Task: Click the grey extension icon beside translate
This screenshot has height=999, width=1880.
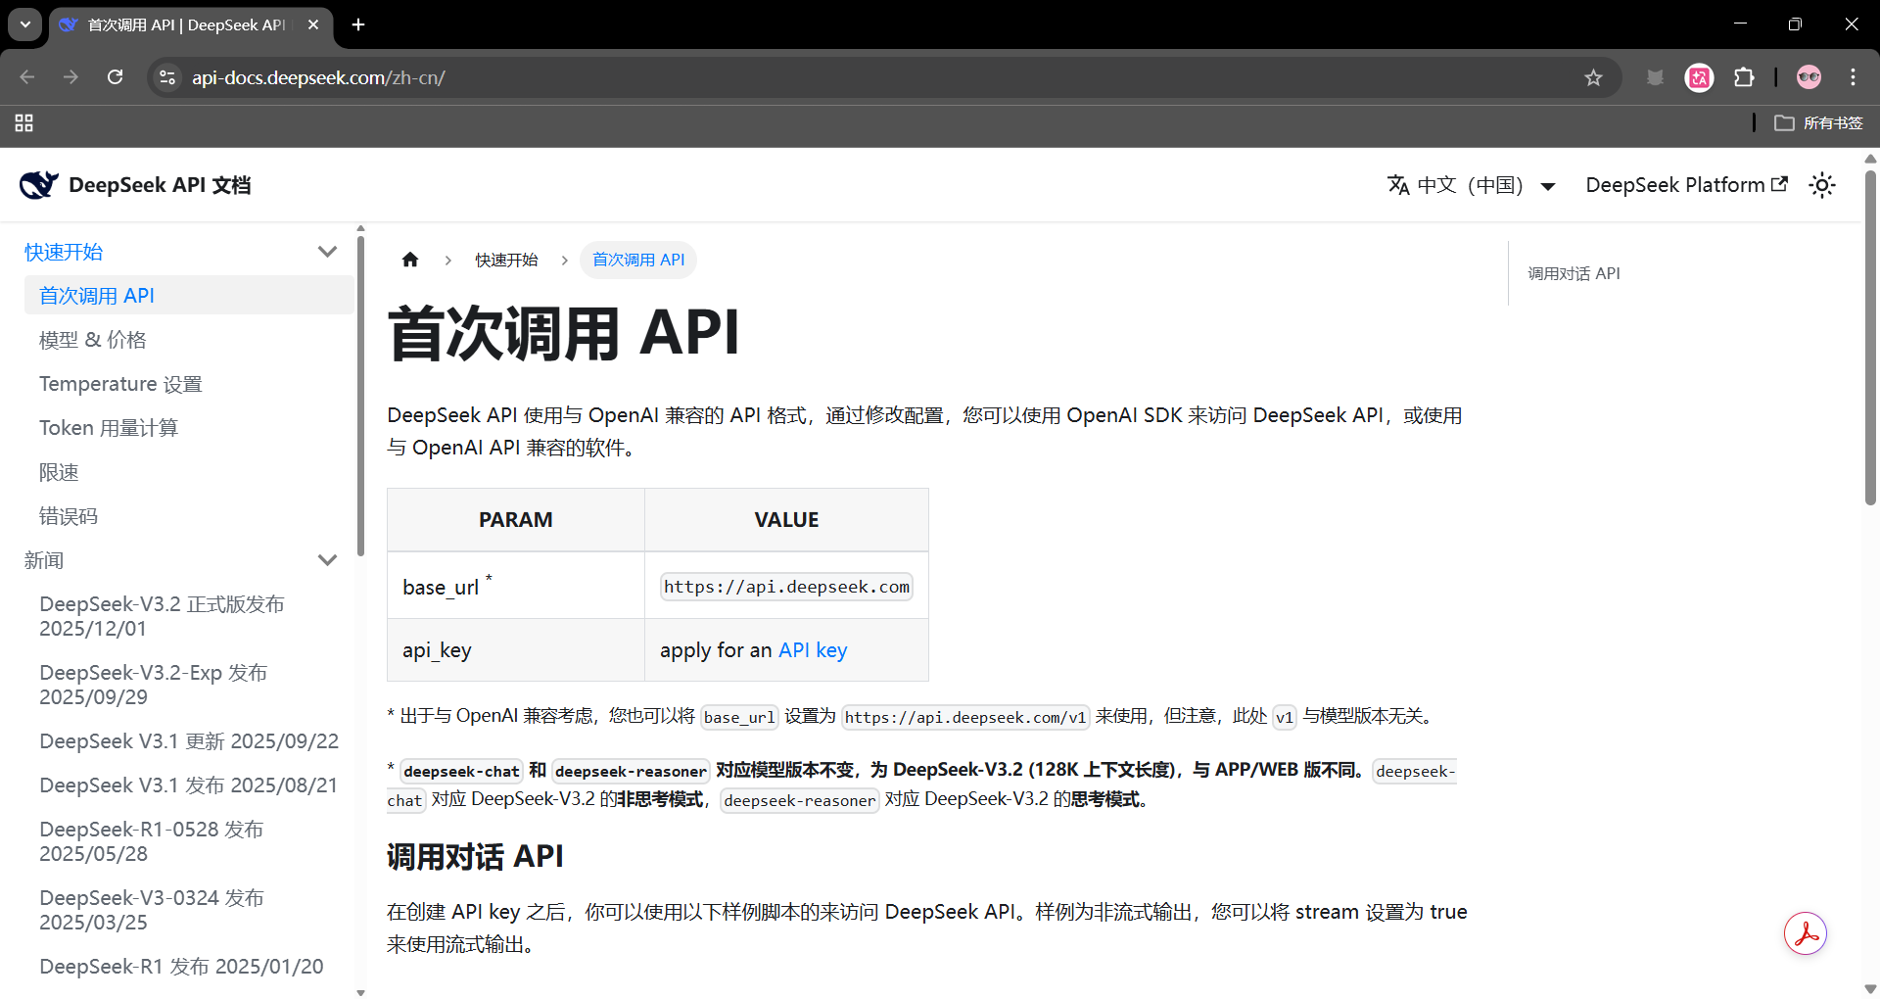Action: click(x=1655, y=77)
